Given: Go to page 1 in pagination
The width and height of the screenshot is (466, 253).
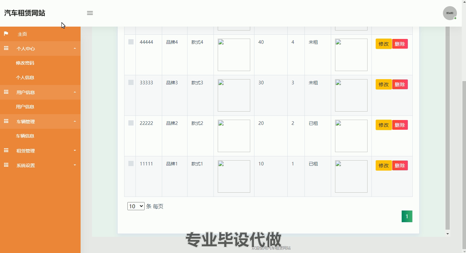Looking at the screenshot, I should coord(407,216).
